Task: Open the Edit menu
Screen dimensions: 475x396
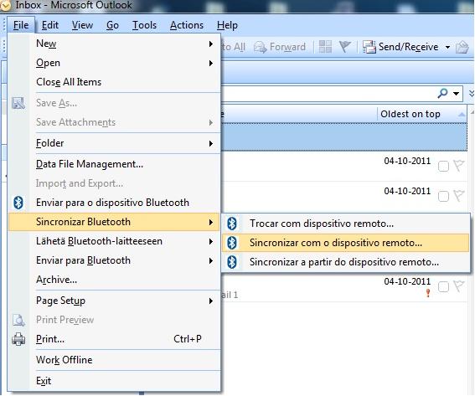Action: (x=50, y=25)
